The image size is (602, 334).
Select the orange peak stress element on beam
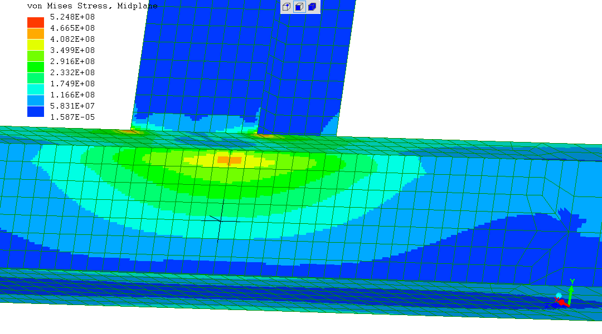click(x=229, y=160)
